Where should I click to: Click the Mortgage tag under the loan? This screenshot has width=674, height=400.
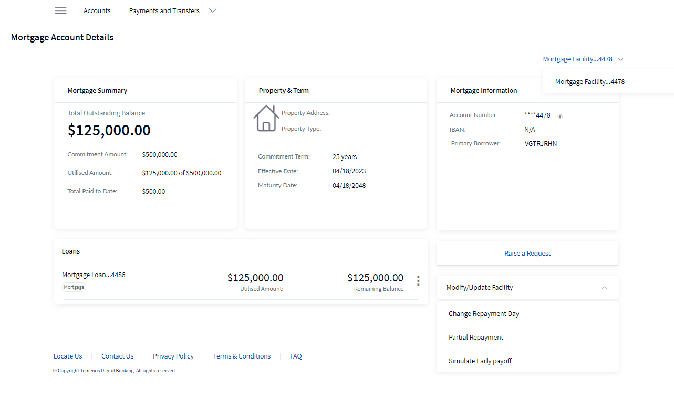click(74, 287)
